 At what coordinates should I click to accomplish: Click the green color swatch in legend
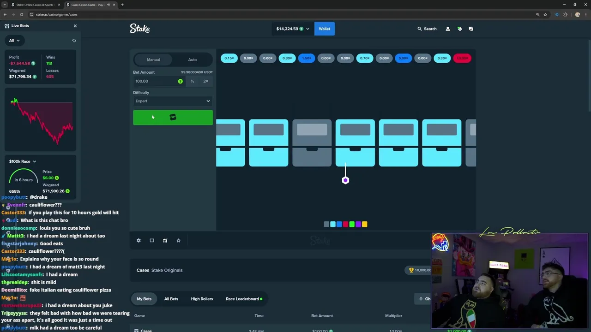coord(352,224)
